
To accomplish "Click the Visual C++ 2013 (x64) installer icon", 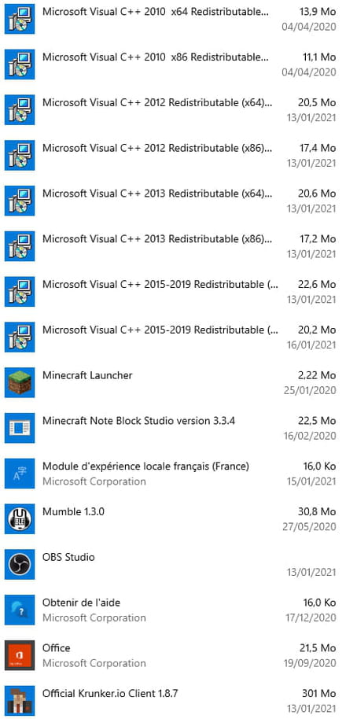I will tap(20, 201).
